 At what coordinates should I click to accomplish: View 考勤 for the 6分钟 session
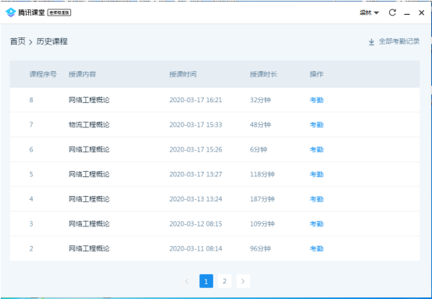[x=316, y=150]
